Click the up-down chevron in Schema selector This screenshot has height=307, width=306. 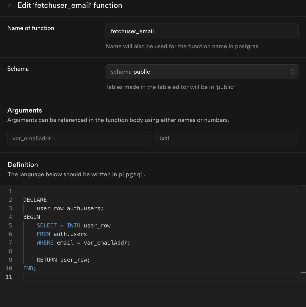[293, 72]
